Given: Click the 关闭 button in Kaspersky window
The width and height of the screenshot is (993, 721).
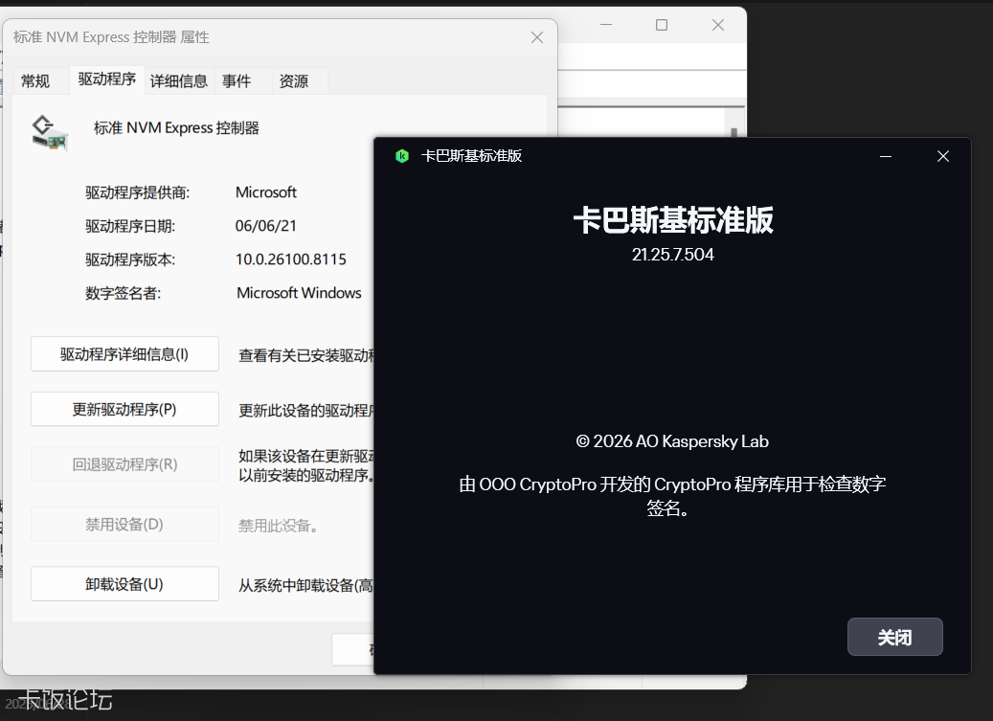Looking at the screenshot, I should tap(894, 637).
